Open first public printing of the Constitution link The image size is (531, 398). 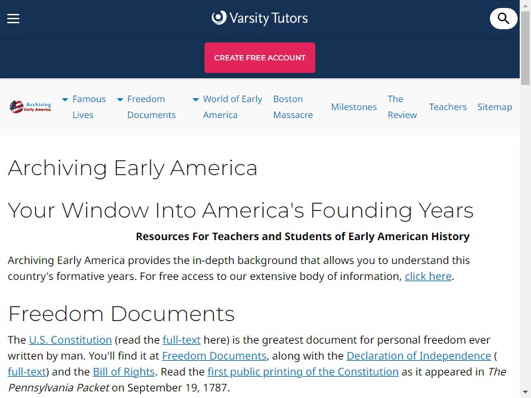click(303, 371)
